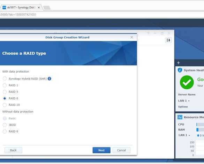204x164 pixels.
Task: Click the browser address bar URL
Action: 18,14
